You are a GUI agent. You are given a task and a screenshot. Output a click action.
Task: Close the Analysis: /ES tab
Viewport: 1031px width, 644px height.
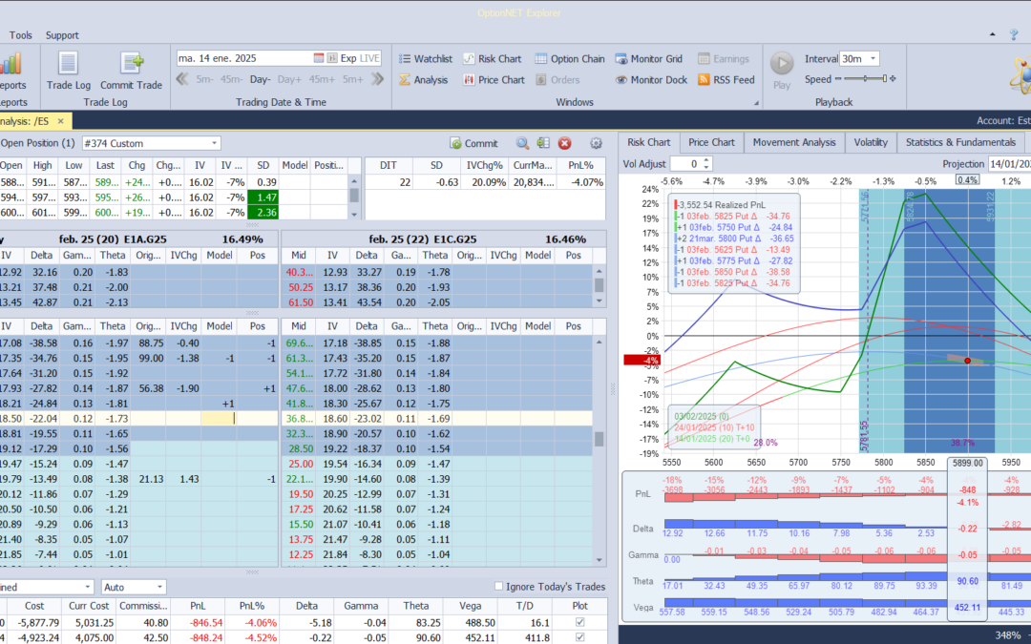[x=60, y=121]
